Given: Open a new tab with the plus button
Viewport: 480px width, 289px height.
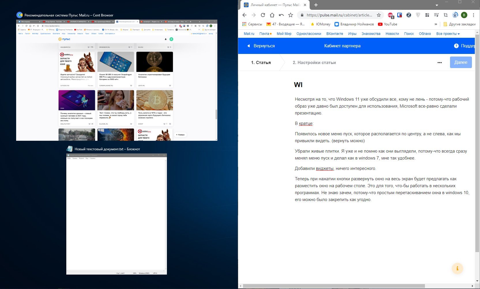Looking at the screenshot, I should tap(316, 5).
